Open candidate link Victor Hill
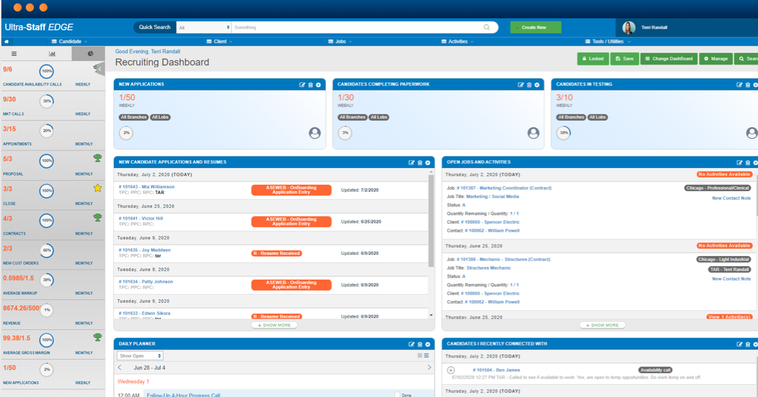Screen dimensions: 758x397 coord(140,219)
